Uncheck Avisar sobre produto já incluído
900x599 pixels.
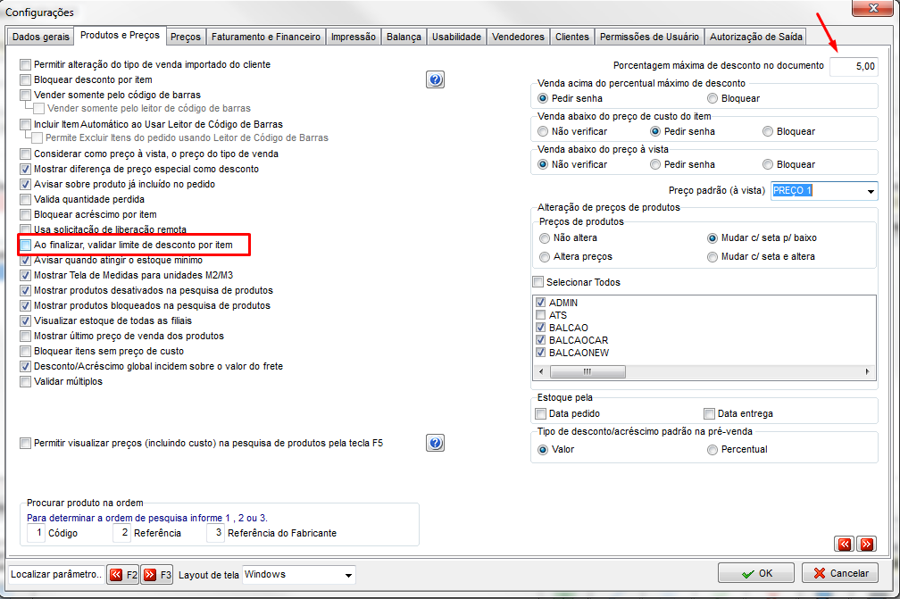click(25, 184)
